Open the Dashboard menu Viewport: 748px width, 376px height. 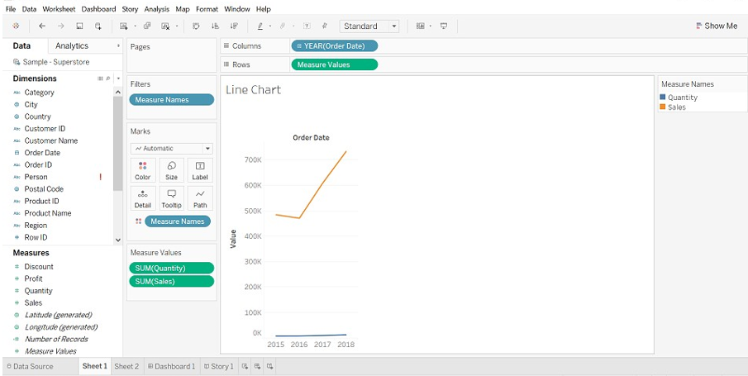[x=98, y=9]
